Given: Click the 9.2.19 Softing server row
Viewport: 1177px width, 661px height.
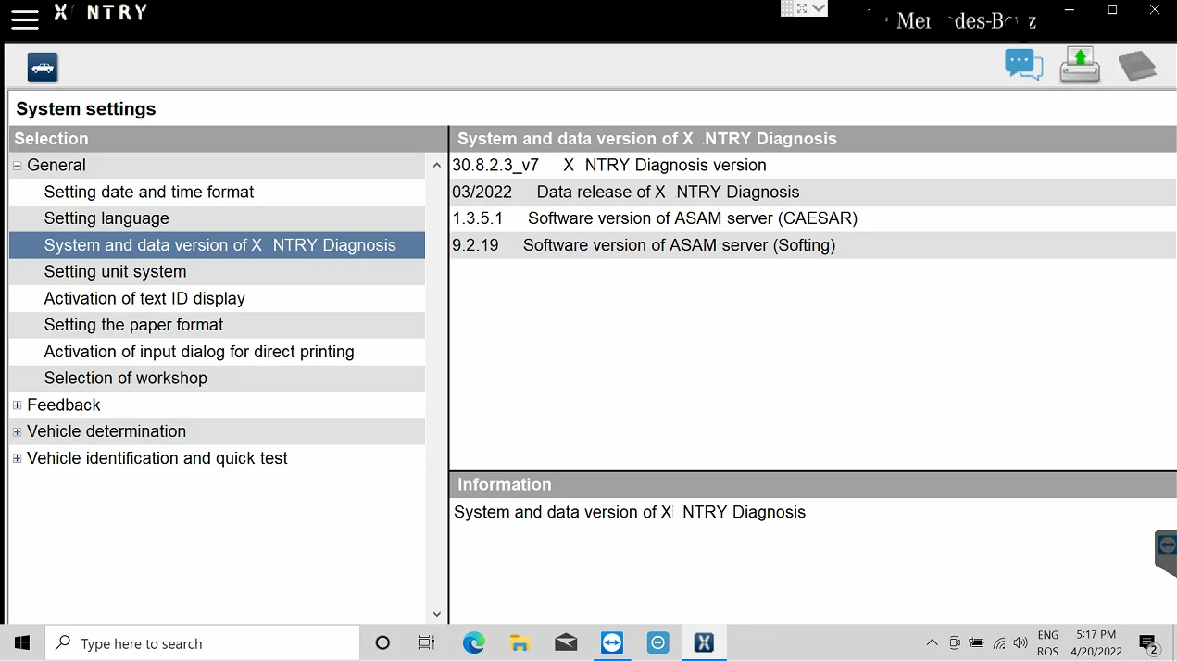Looking at the screenshot, I should (813, 245).
